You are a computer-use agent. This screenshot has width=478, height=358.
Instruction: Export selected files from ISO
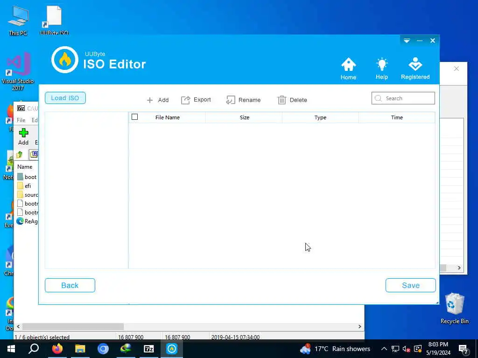[196, 100]
